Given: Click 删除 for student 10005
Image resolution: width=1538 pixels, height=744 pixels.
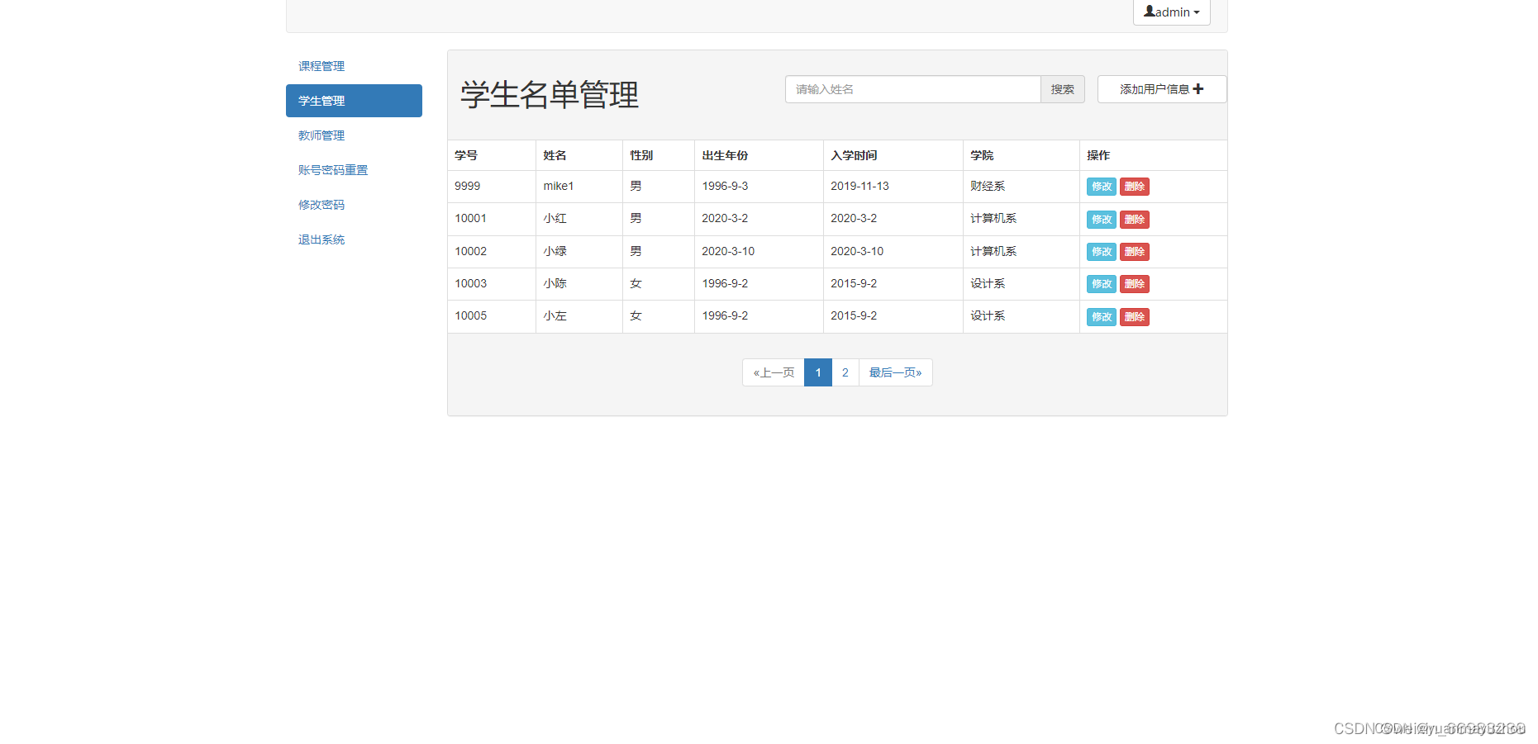Looking at the screenshot, I should tap(1135, 317).
